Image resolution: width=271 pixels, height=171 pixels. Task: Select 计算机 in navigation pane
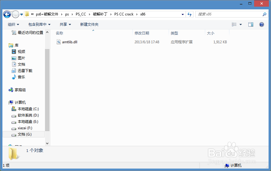(20, 103)
